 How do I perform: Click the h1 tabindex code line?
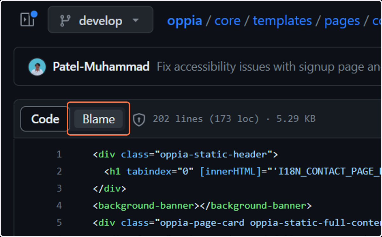pyautogui.click(x=243, y=172)
